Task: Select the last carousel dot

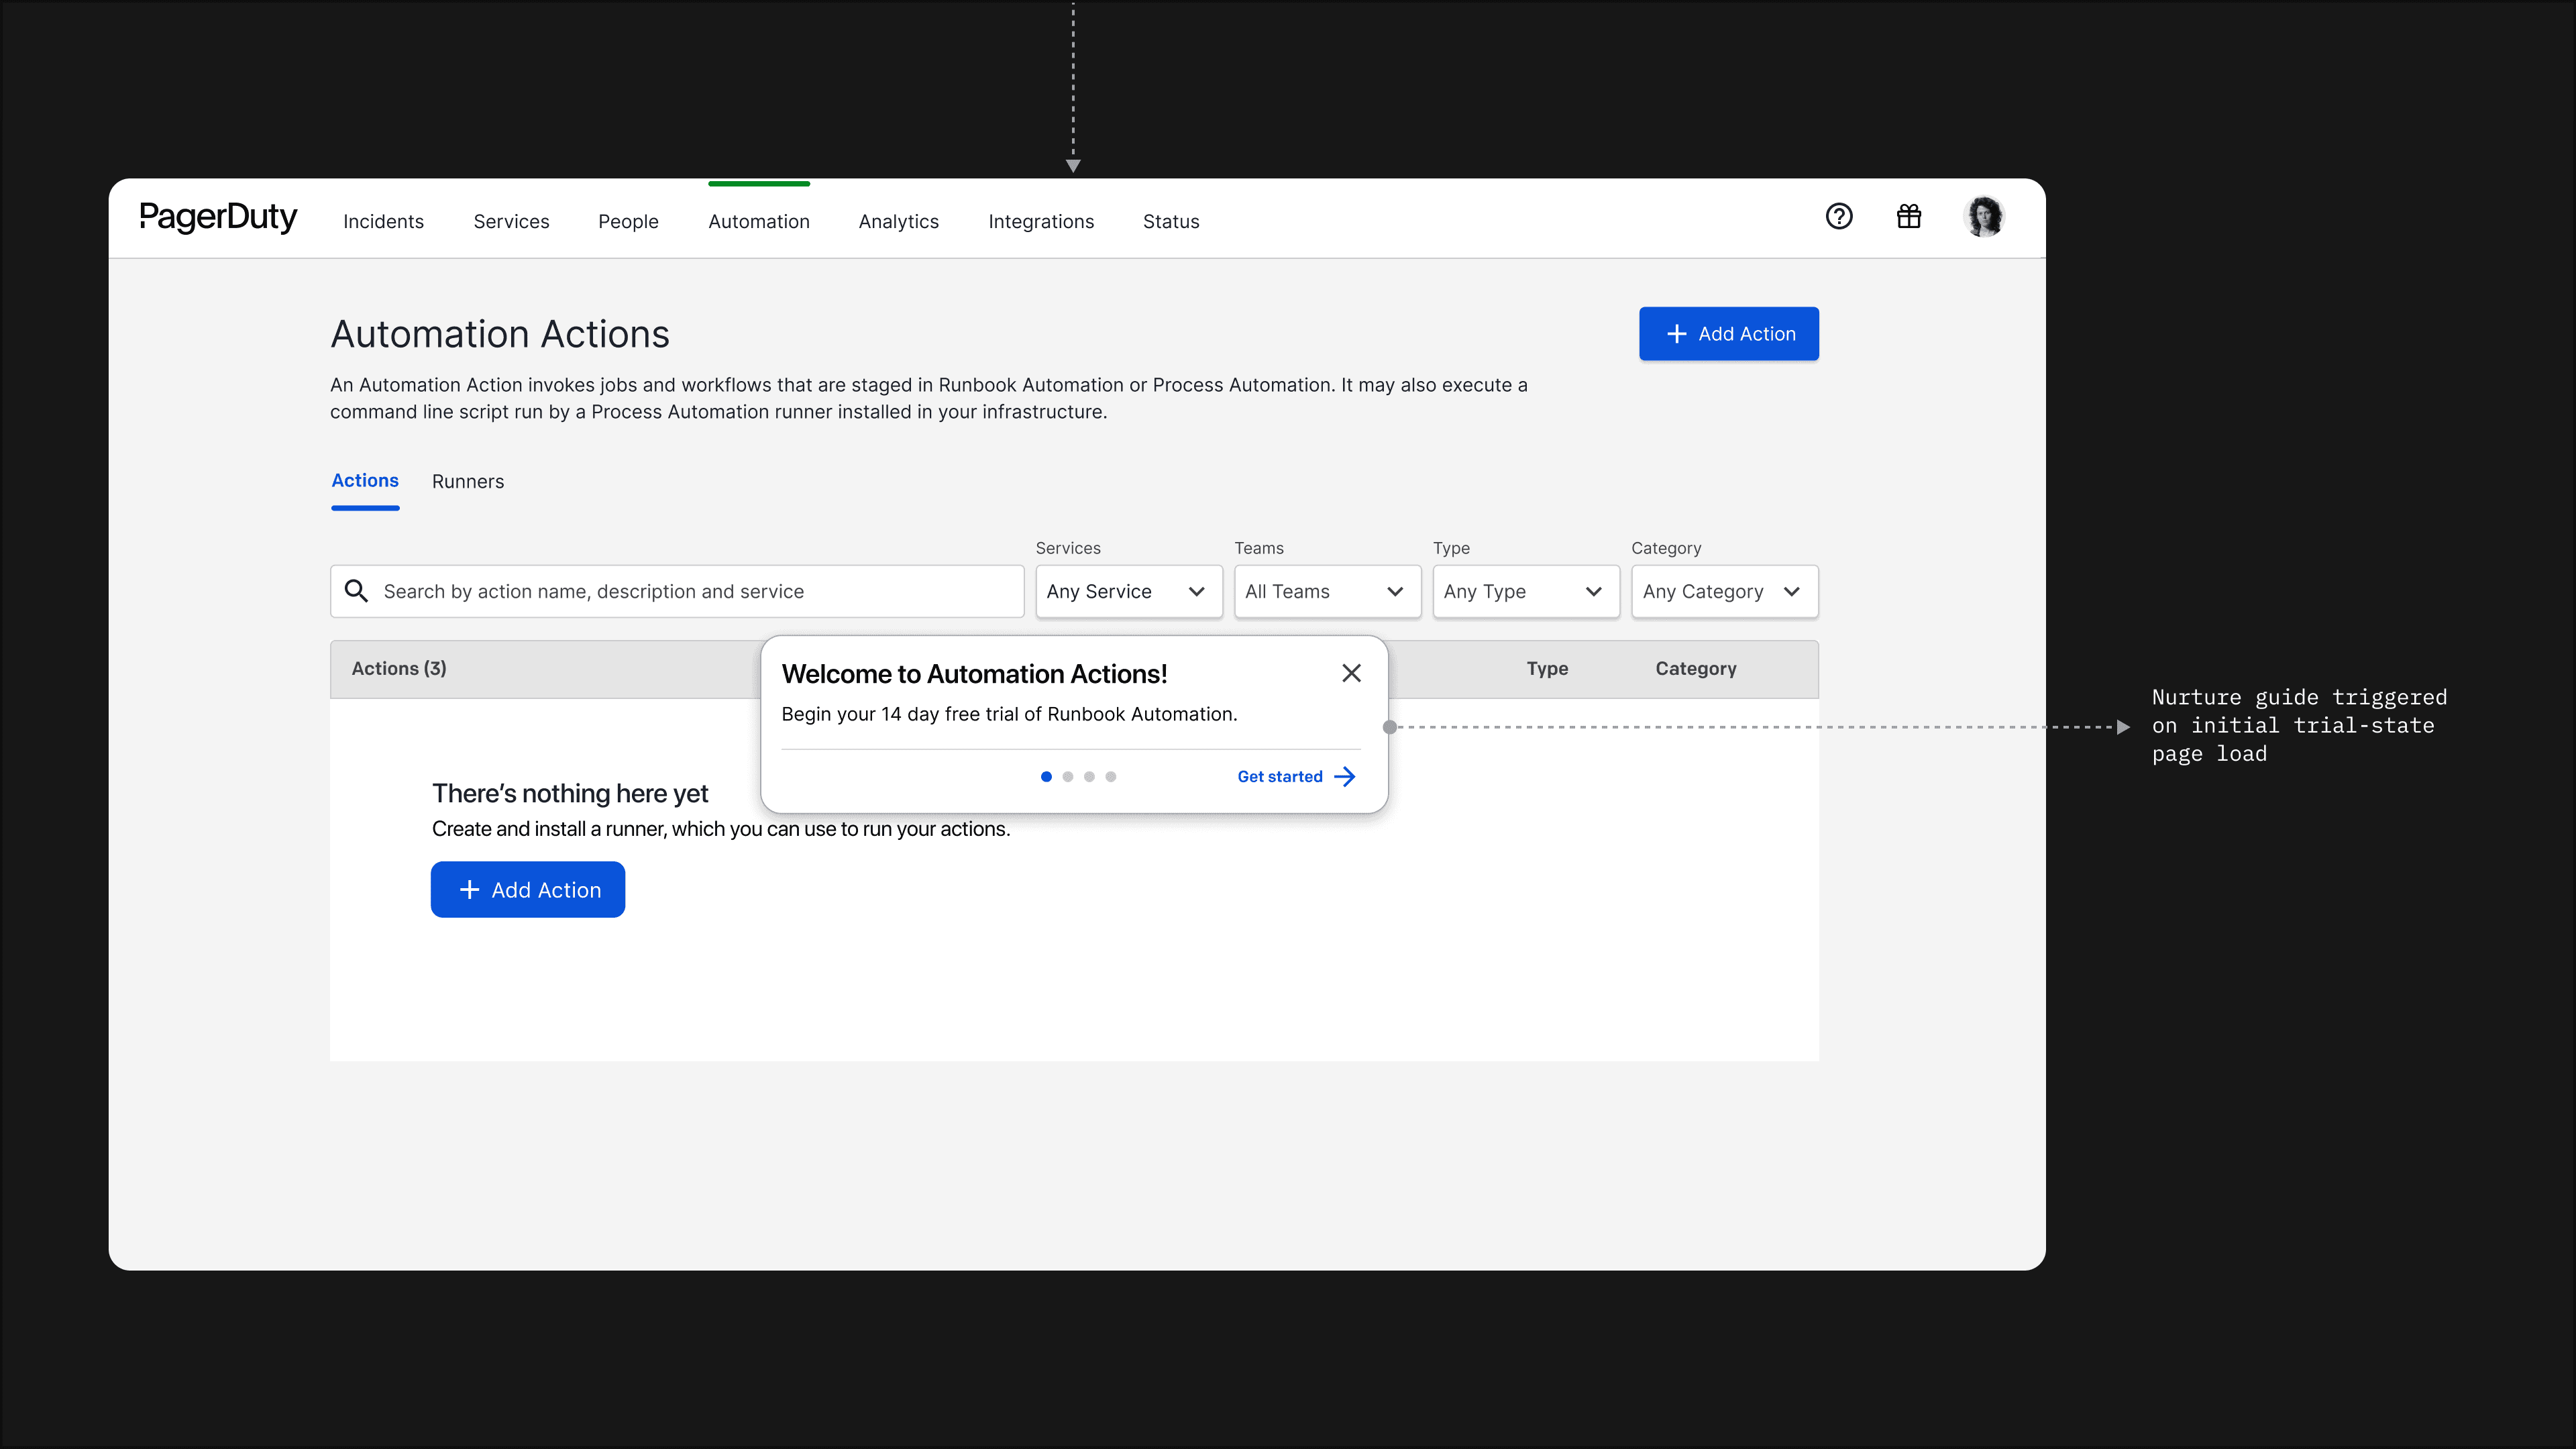Action: pyautogui.click(x=1110, y=776)
